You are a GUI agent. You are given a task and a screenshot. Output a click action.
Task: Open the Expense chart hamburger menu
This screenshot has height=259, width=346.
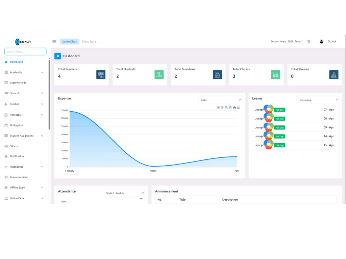click(x=238, y=108)
